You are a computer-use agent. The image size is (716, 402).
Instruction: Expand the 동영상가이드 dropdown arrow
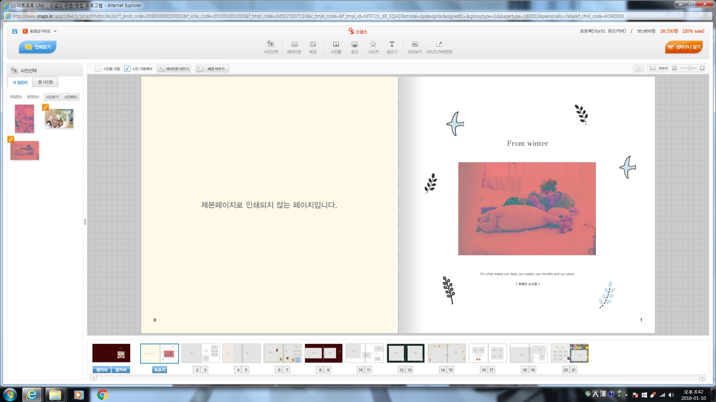tap(55, 31)
